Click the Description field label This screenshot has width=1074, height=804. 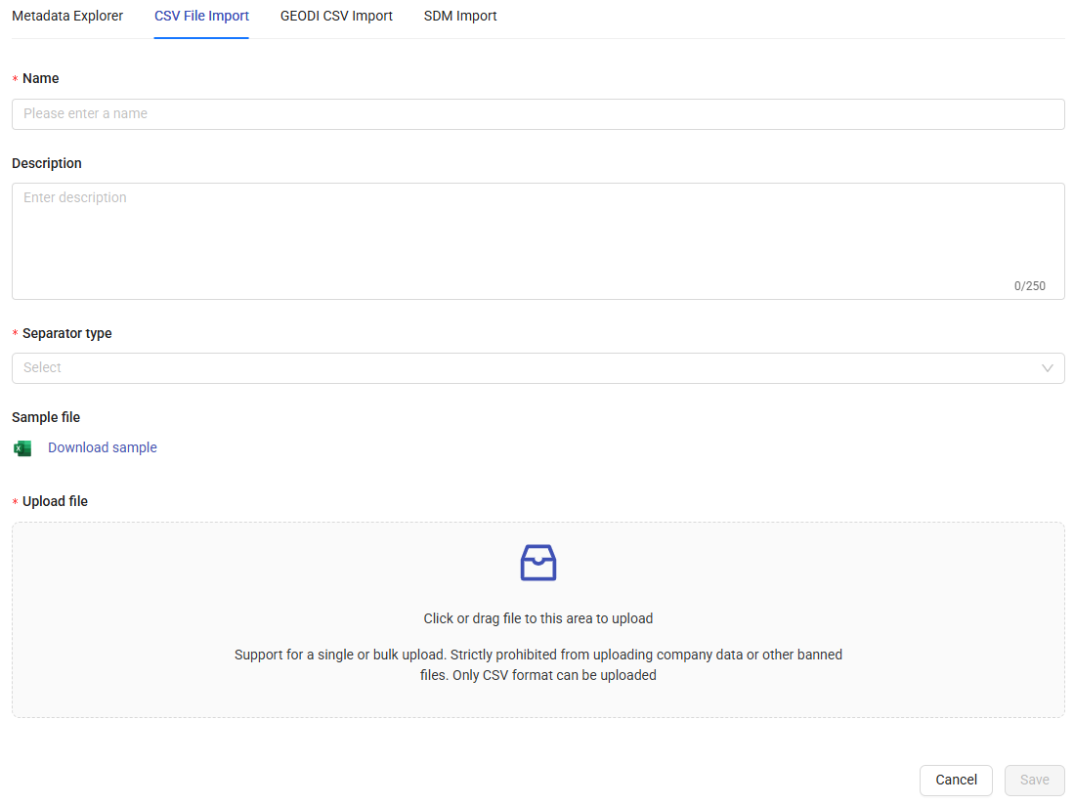[47, 163]
